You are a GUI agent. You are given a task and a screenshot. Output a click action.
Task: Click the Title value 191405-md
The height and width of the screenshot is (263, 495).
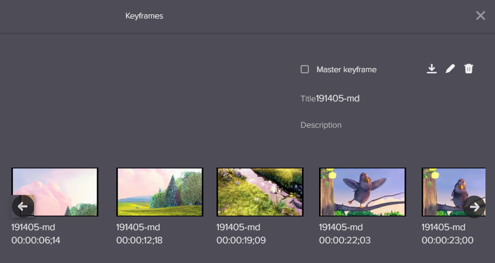pyautogui.click(x=338, y=98)
